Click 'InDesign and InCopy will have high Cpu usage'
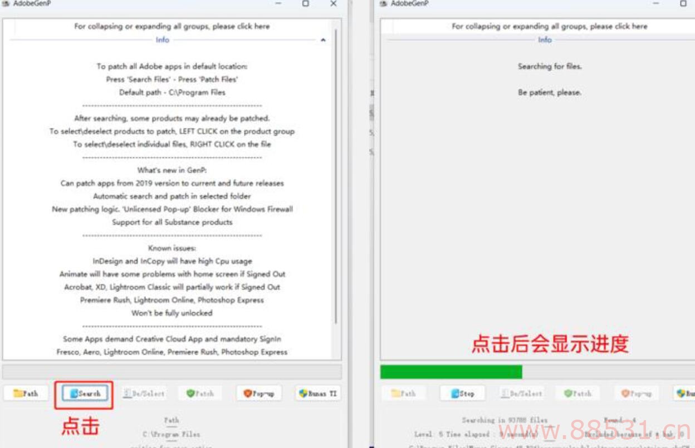 coord(172,261)
